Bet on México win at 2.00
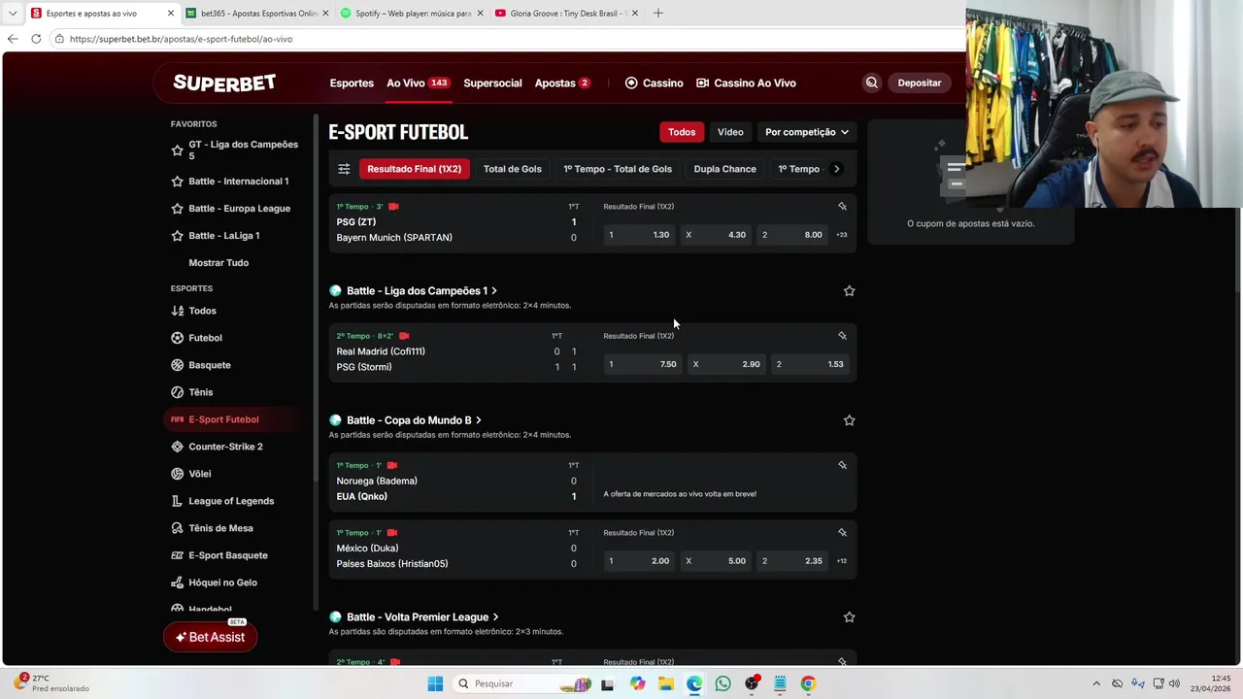The height and width of the screenshot is (699, 1243). point(639,561)
